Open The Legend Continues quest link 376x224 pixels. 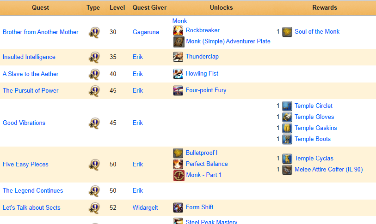click(x=33, y=190)
